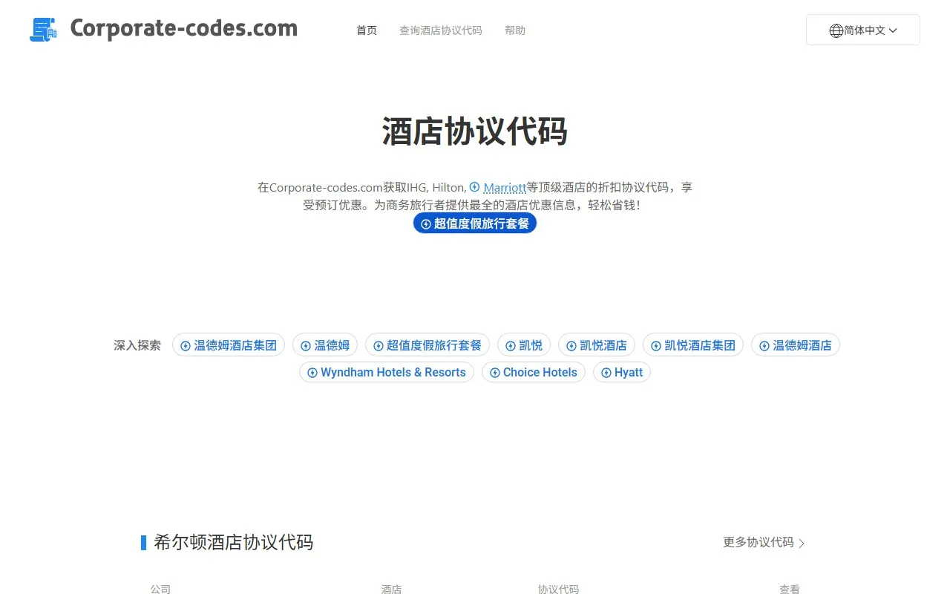Screen dimensions: 950x594
Task: Select the 查询酒店协议代码 nav item
Action: click(441, 30)
